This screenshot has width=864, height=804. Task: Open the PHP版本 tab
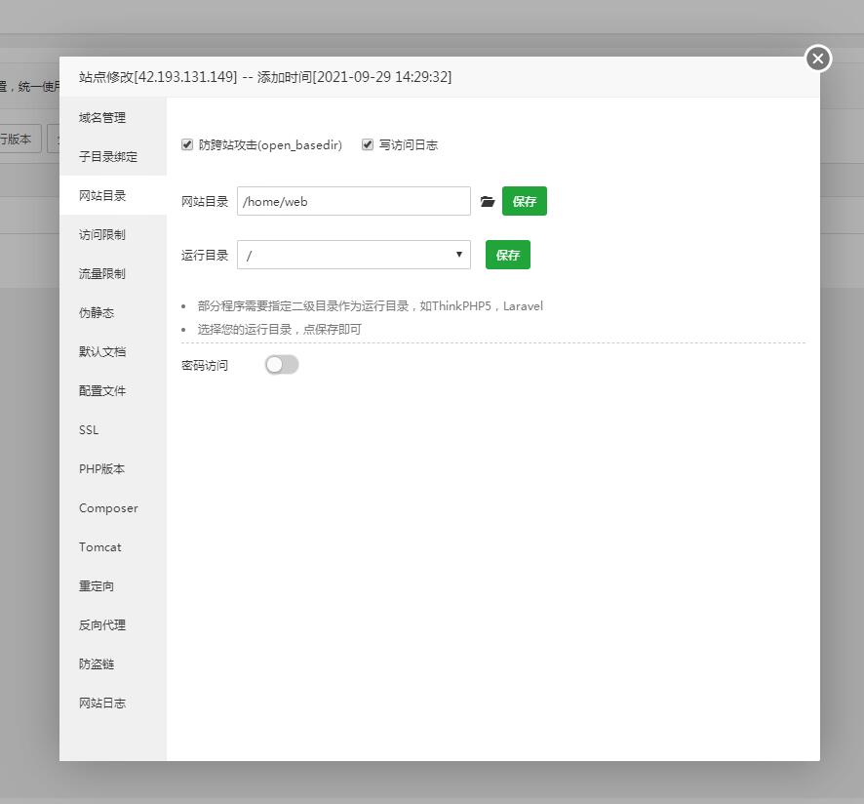(102, 469)
